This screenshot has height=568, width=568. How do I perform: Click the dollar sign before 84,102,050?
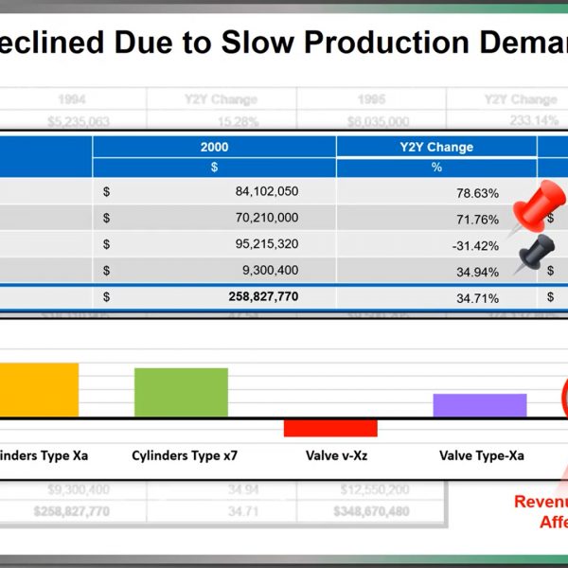pyautogui.click(x=106, y=191)
